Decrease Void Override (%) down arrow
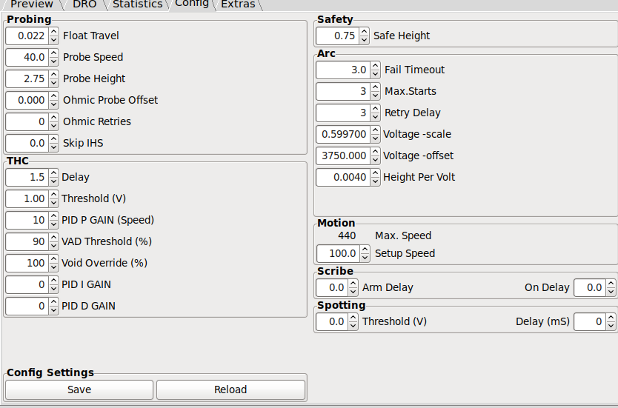The width and height of the screenshot is (618, 408). (54, 267)
